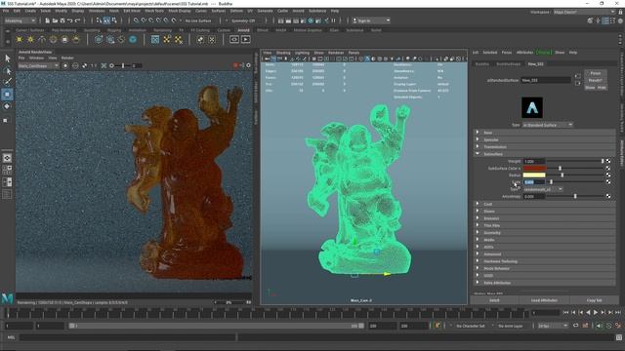Jump to the end of the playback range
The image size is (625, 351).
[618, 312]
